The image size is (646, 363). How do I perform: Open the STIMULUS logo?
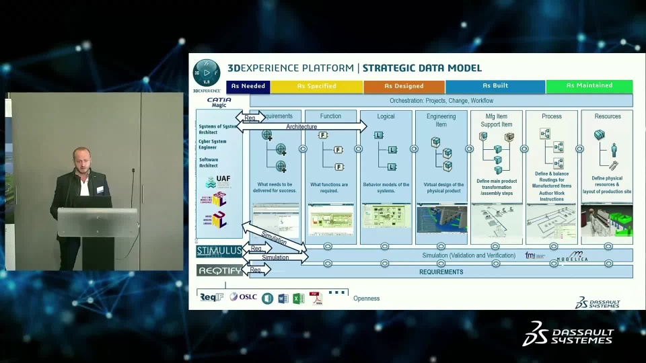(219, 251)
